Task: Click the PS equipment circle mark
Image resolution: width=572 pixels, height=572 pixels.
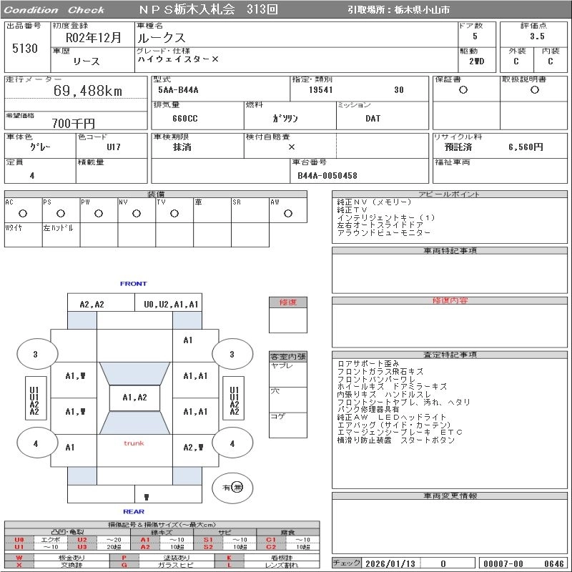Action: click(61, 213)
